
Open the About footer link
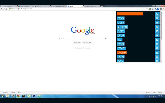pyautogui.click(x=20, y=93)
